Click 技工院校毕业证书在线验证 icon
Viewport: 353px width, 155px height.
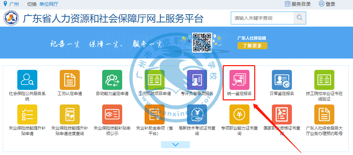(x=324, y=80)
